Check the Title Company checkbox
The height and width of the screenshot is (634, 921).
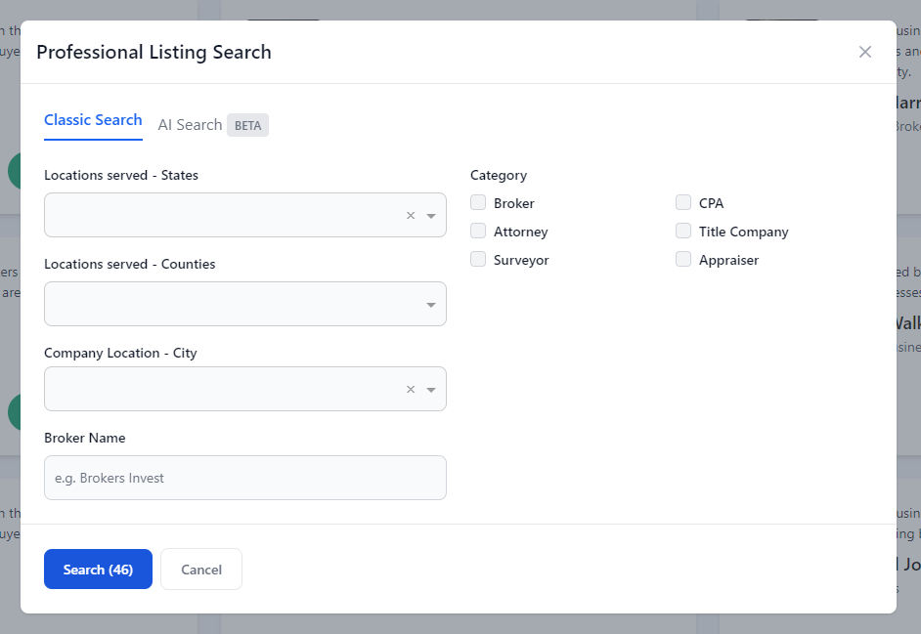click(x=683, y=232)
